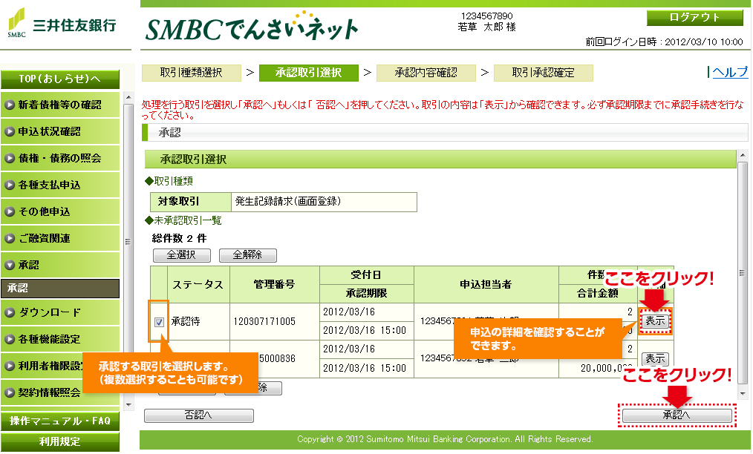The width and height of the screenshot is (753, 454).
Task: Choose 各種支払申込 in the sidebar
Action: coord(60,185)
